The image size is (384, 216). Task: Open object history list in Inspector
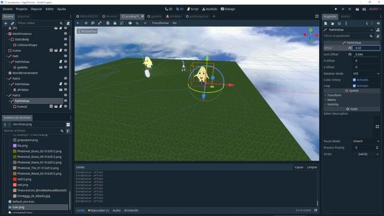[x=378, y=23]
